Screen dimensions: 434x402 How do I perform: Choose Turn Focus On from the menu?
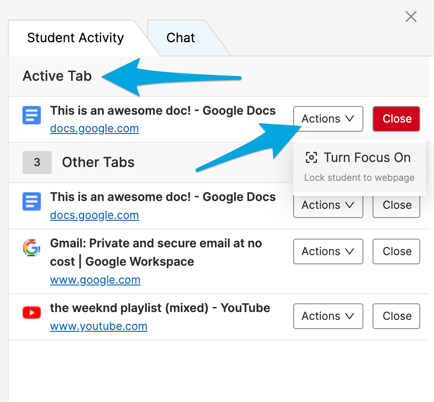pyautogui.click(x=367, y=157)
